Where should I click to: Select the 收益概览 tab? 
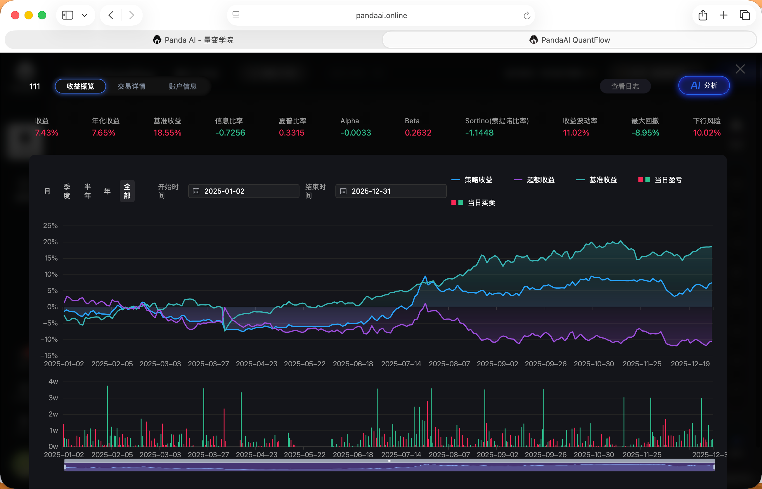pyautogui.click(x=80, y=86)
